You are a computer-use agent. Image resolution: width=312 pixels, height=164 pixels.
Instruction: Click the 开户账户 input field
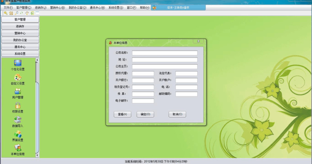pos(186,80)
